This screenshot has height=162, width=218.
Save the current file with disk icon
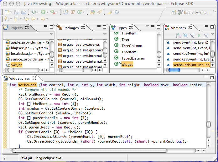[x=17, y=12]
